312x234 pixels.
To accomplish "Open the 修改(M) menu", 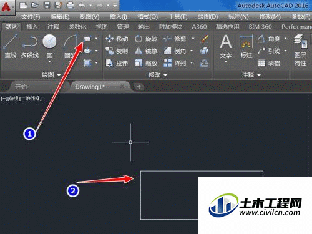I will tap(270, 17).
